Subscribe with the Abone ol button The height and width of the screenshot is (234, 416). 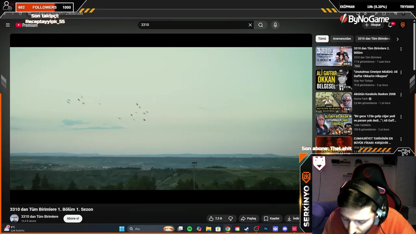[73, 218]
